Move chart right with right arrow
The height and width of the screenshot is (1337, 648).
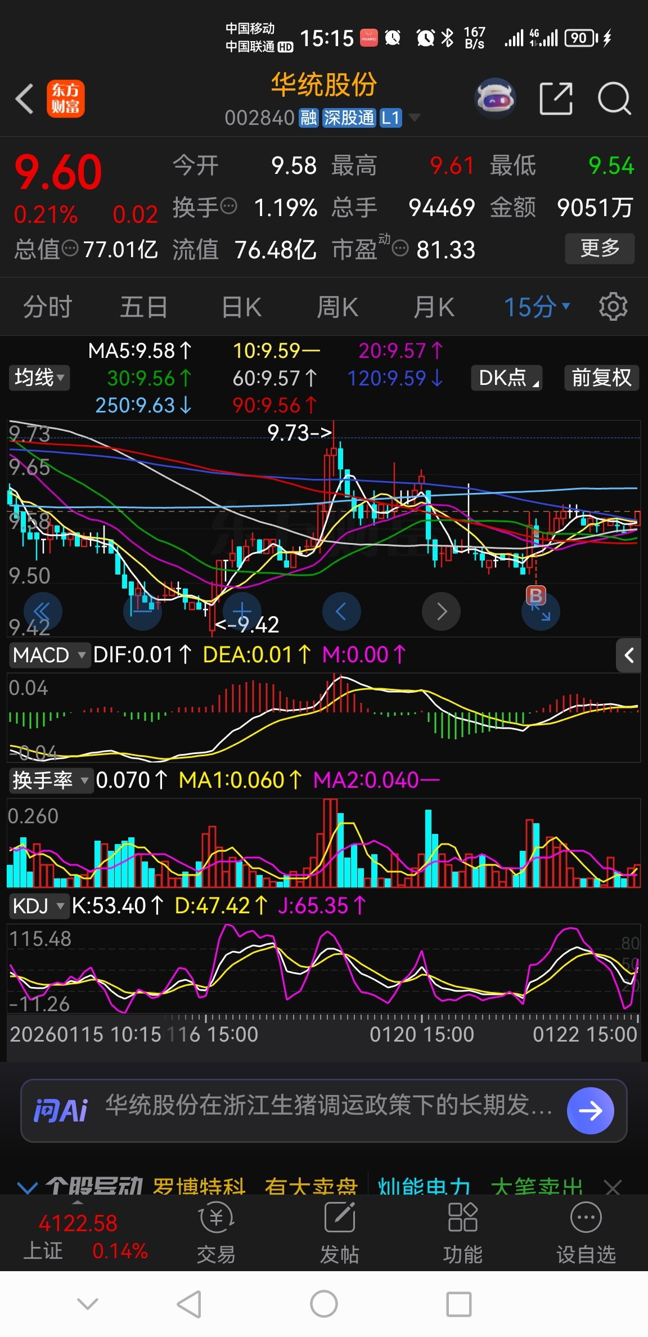point(441,611)
